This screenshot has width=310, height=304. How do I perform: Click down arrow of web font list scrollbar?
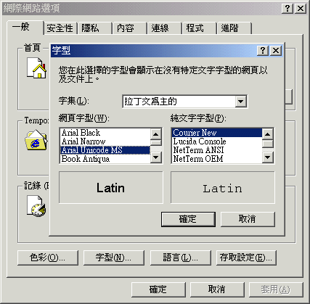156,157
